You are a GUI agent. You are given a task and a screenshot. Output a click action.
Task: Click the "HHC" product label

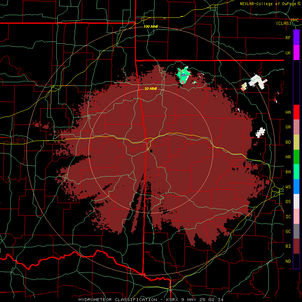tap(295, 20)
